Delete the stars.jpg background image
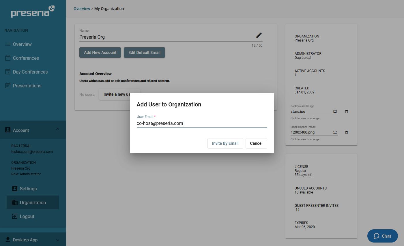 point(347,112)
